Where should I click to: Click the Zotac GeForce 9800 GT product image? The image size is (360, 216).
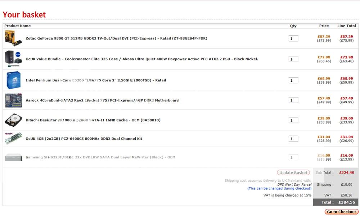(13, 38)
